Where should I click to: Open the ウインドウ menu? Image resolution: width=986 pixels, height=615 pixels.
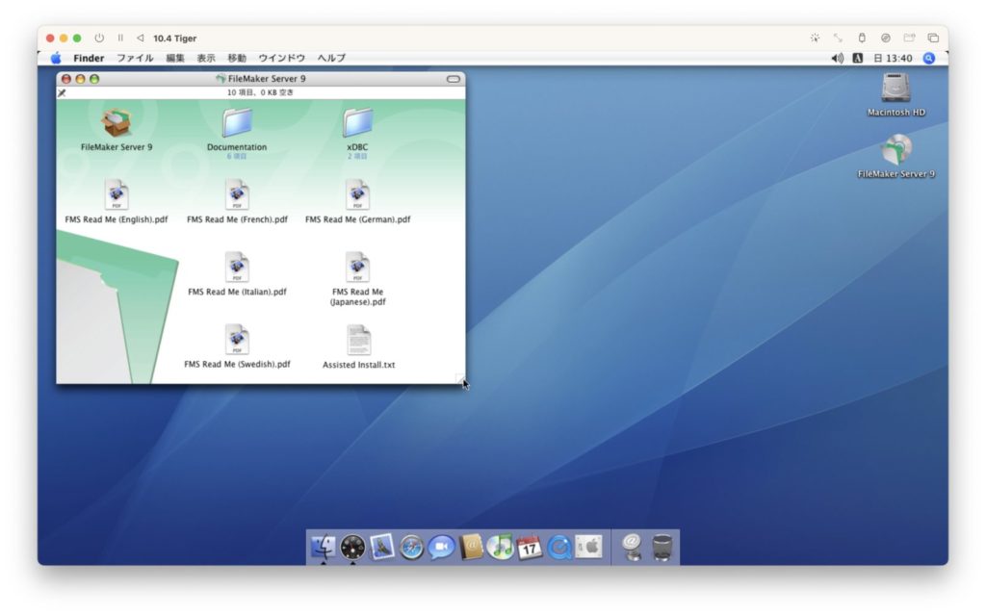pos(282,58)
